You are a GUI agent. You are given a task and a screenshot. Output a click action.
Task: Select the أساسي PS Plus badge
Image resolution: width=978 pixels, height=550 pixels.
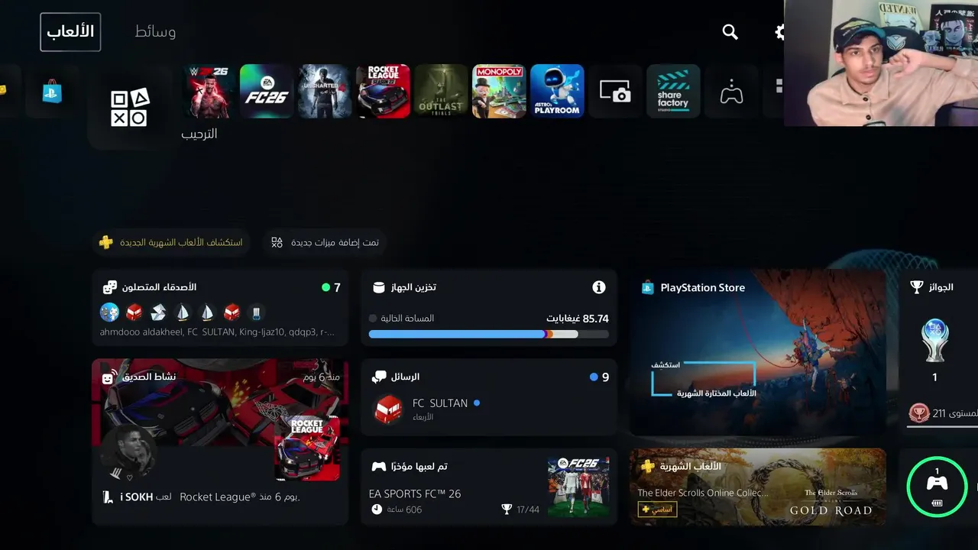point(657,510)
